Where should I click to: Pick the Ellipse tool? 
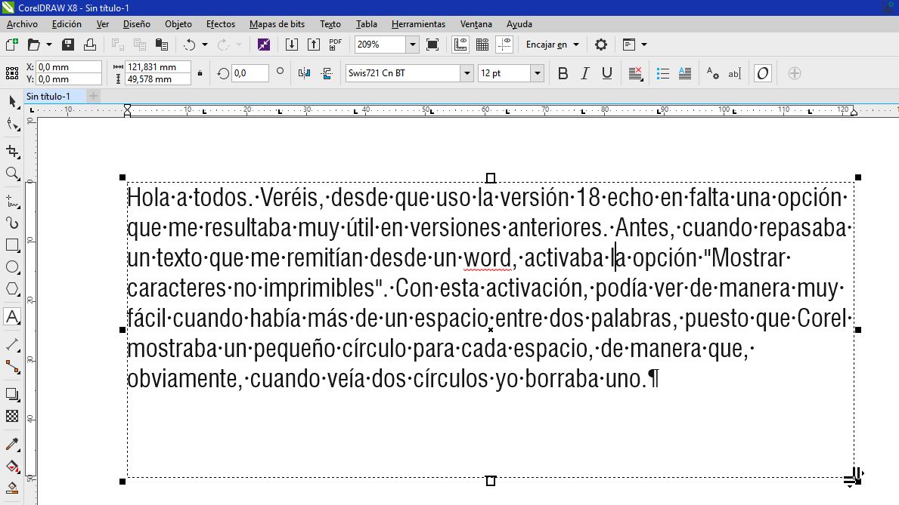[x=12, y=267]
